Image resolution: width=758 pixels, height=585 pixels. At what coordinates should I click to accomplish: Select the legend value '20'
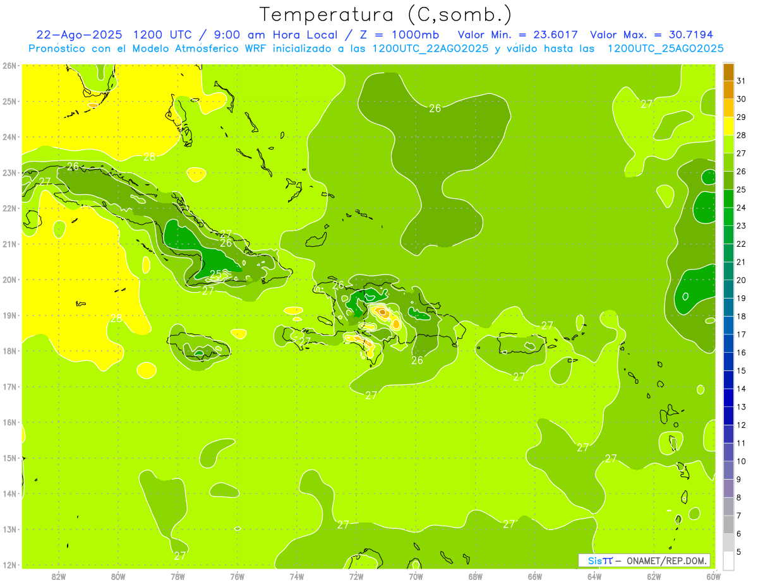pos(742,280)
